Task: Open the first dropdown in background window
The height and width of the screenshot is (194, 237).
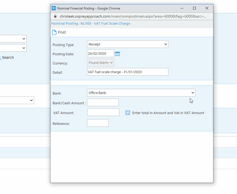Action: pyautogui.click(x=13, y=39)
